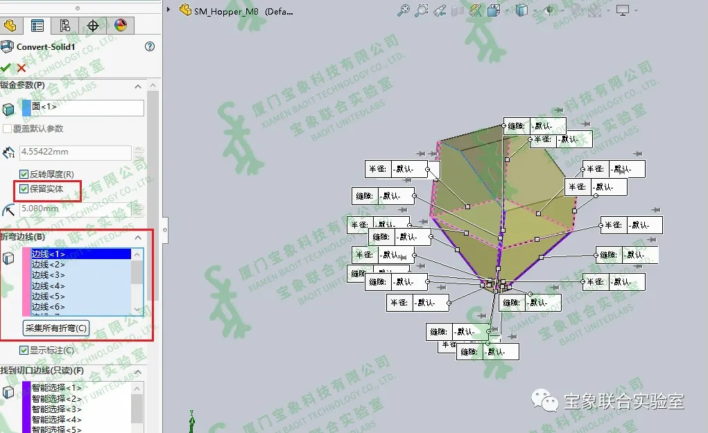708x433 pixels.
Task: Click the Previous View icon
Action: click(x=440, y=10)
